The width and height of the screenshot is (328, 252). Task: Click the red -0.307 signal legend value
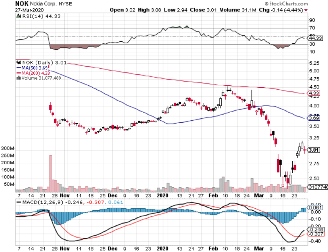[x=96, y=202]
